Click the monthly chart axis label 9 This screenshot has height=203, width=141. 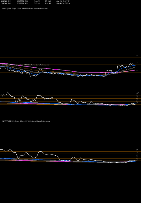137,150
